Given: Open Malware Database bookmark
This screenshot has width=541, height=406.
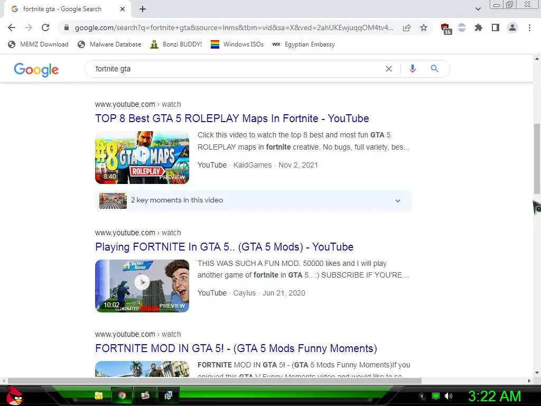Looking at the screenshot, I should 109,44.
